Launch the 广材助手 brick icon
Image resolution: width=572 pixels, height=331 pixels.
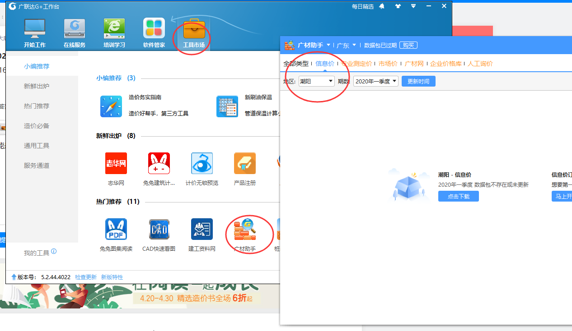[245, 229]
